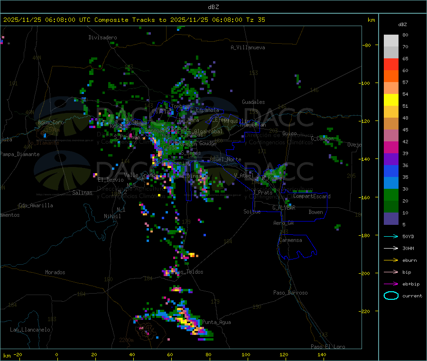Click the cyan 'current' ellipse legend icon
Viewport: 427px width, 361px height.
tap(391, 296)
